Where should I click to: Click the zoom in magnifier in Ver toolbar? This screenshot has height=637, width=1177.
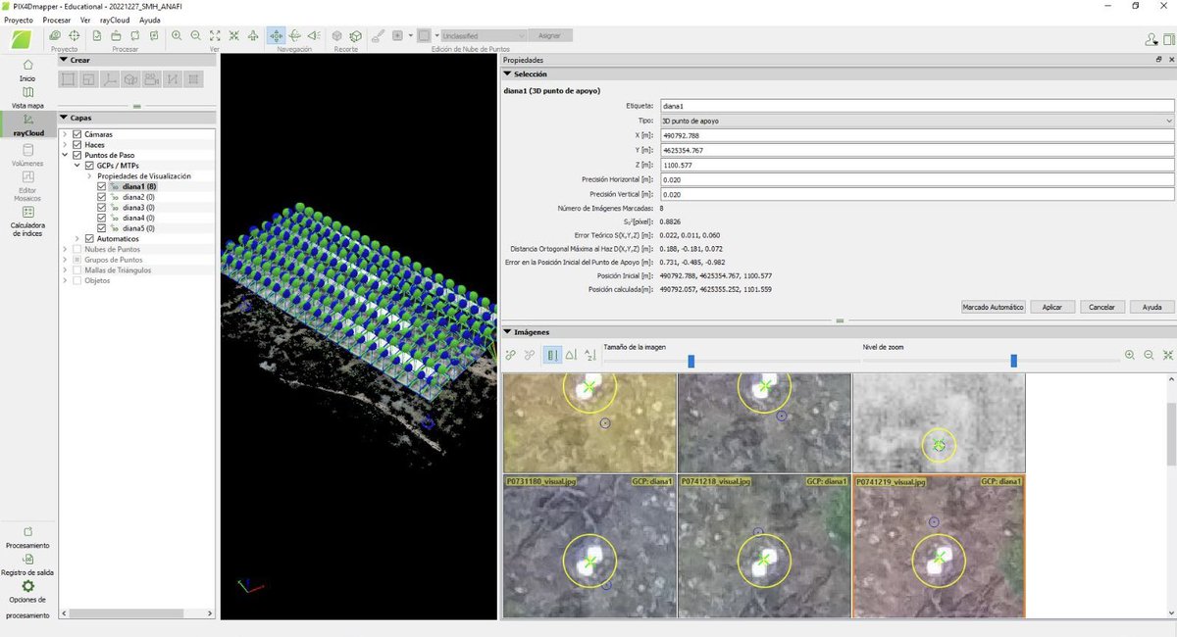177,35
